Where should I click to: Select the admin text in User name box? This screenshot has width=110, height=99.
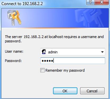click(x=53, y=52)
